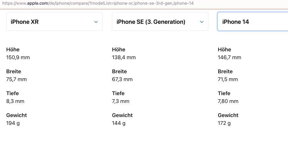Click the iPhone XR depth value 8,3 mm
The image size is (288, 149).
tap(15, 101)
